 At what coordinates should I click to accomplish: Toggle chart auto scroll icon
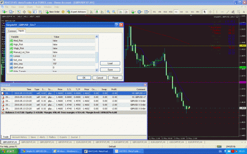pyautogui.click(x=121, y=12)
